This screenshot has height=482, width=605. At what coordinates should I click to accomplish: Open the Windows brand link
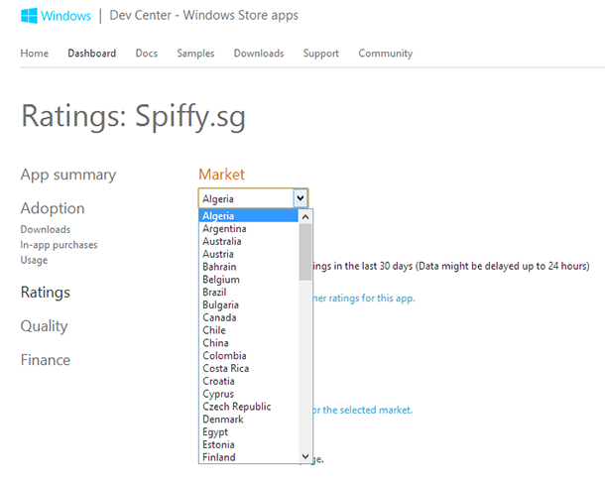(66, 16)
